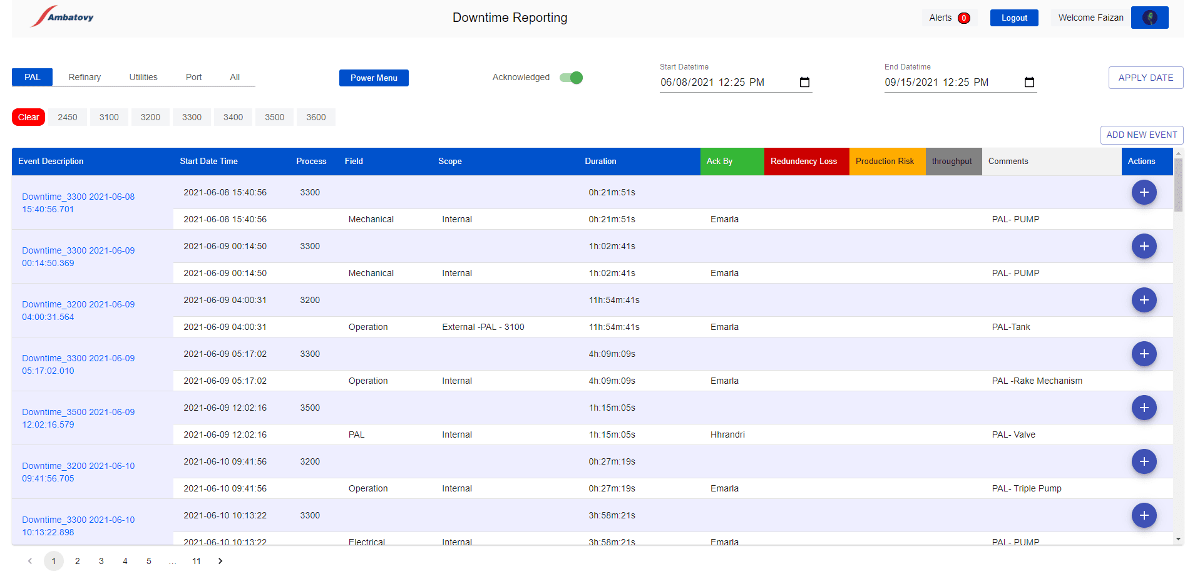The height and width of the screenshot is (586, 1190).
Task: Select the Refinary tab
Action: tap(85, 76)
